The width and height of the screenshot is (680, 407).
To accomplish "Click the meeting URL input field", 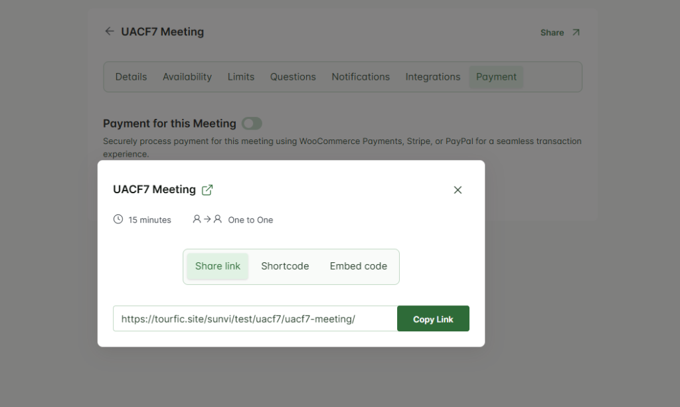I will pos(255,319).
